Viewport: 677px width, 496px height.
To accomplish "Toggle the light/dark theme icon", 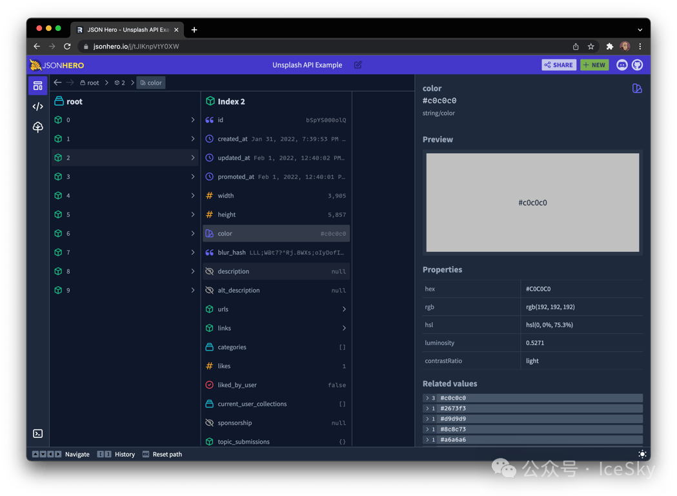I will [642, 454].
